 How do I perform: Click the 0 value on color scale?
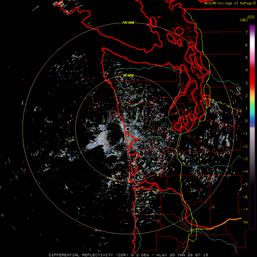[x=246, y=121]
